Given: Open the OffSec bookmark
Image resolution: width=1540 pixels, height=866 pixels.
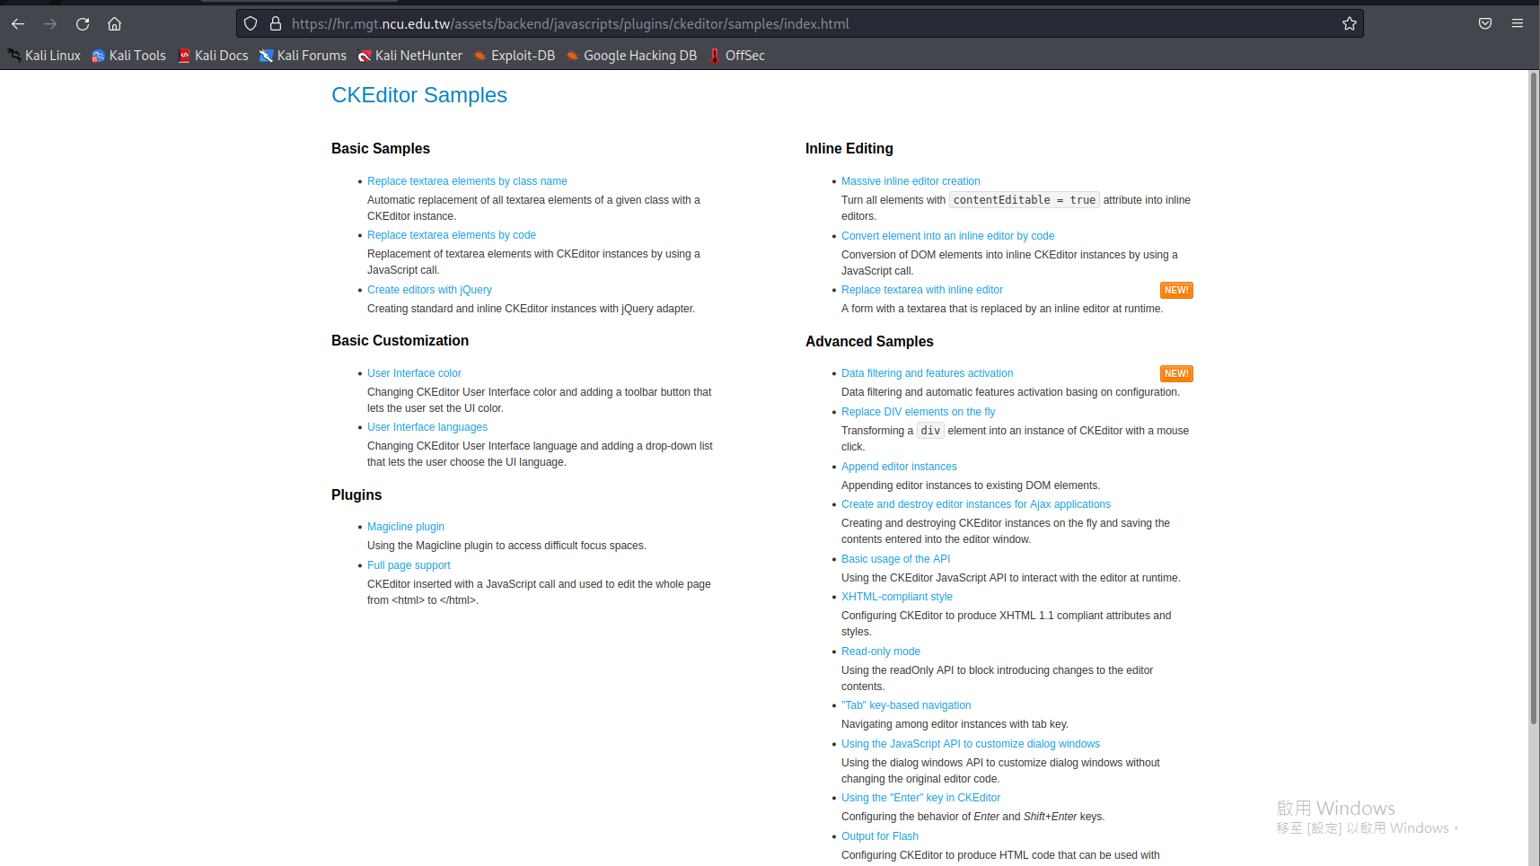Looking at the screenshot, I should point(736,56).
